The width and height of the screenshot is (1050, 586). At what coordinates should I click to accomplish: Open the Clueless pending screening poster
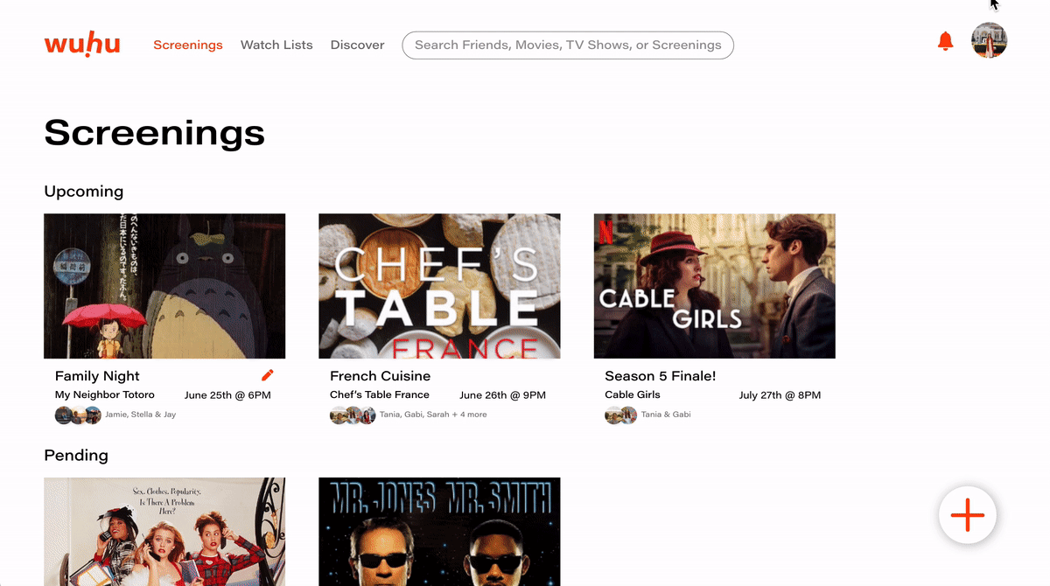(164, 532)
